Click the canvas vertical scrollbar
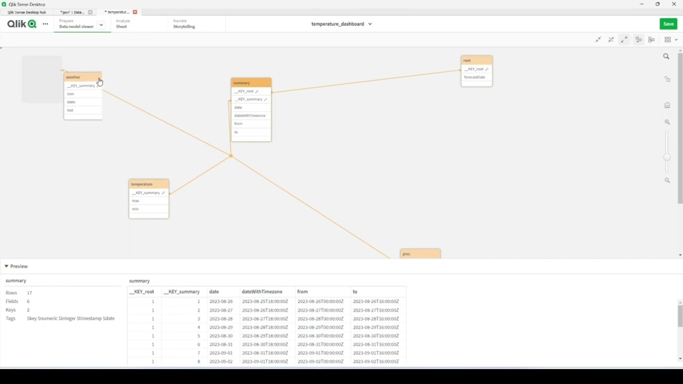The height and width of the screenshot is (384, 683). point(680,128)
